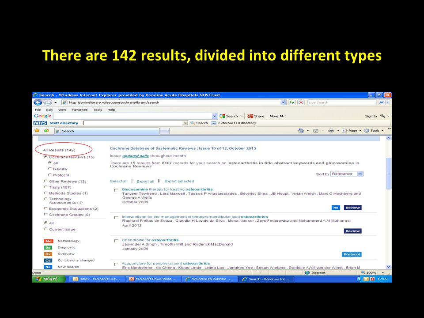Open the address bar history dropdown
Image resolution: width=424 pixels, height=318 pixels.
point(283,102)
